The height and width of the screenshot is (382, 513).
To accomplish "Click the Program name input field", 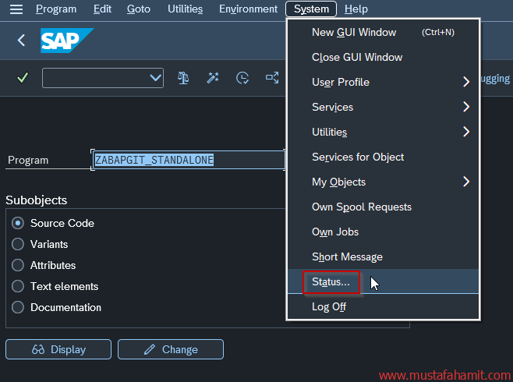I will [x=188, y=160].
